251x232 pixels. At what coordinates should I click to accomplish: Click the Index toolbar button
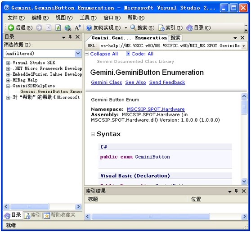click(170, 28)
